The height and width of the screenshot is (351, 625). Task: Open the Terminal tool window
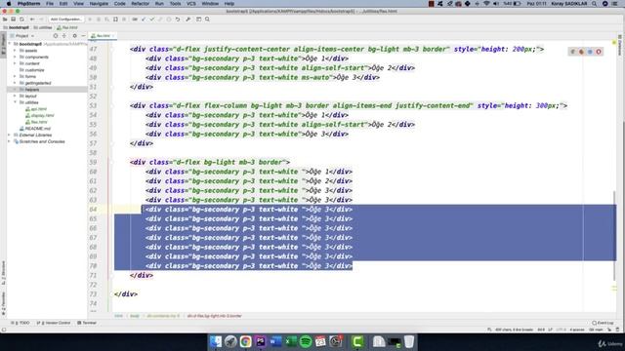(87, 323)
